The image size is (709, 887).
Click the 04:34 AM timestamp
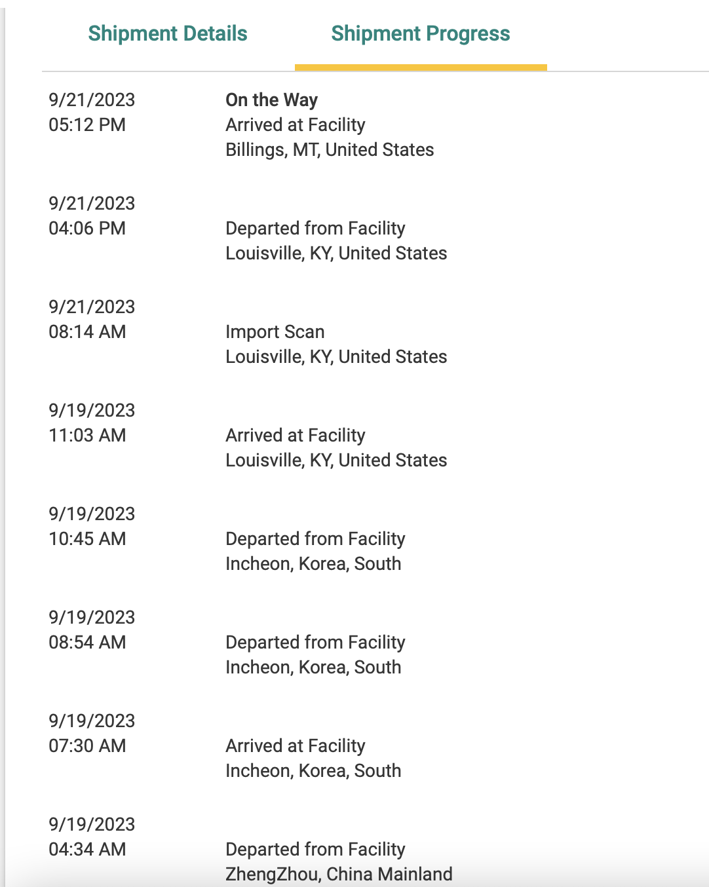87,849
